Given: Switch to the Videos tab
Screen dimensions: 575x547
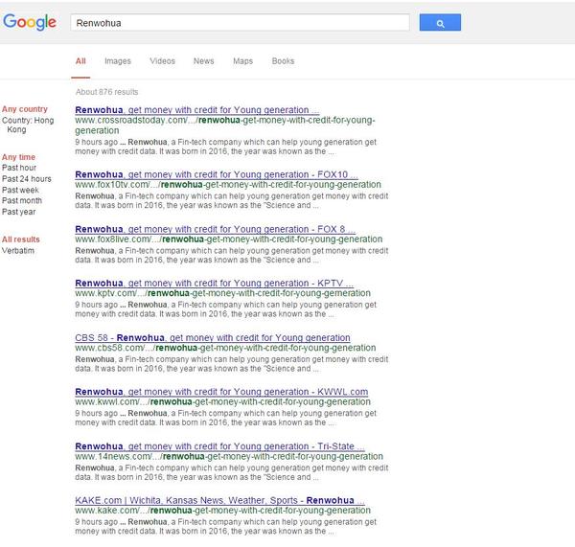Looking at the screenshot, I should [163, 61].
